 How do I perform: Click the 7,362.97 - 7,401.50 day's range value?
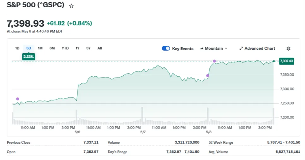[x=183, y=152]
